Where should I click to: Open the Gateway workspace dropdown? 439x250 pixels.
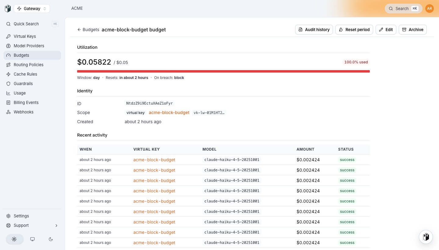[32, 9]
